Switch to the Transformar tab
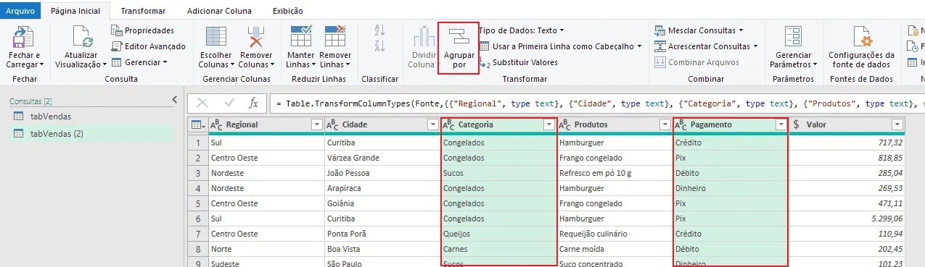 (x=143, y=11)
